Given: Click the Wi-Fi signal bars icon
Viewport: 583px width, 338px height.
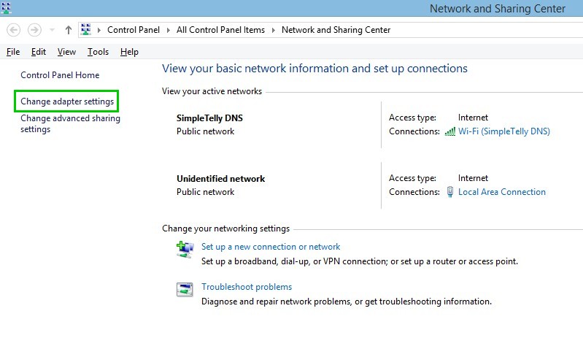Looking at the screenshot, I should [x=450, y=131].
